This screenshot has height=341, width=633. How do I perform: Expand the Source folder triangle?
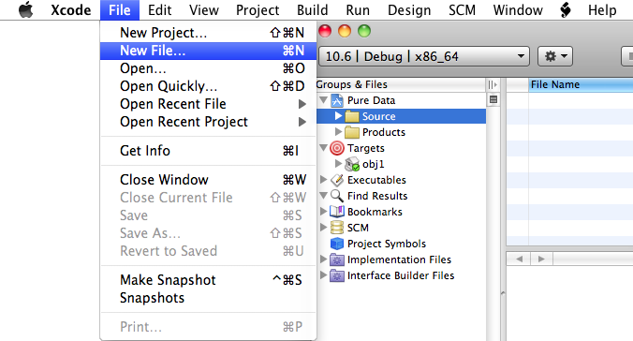[x=338, y=116]
